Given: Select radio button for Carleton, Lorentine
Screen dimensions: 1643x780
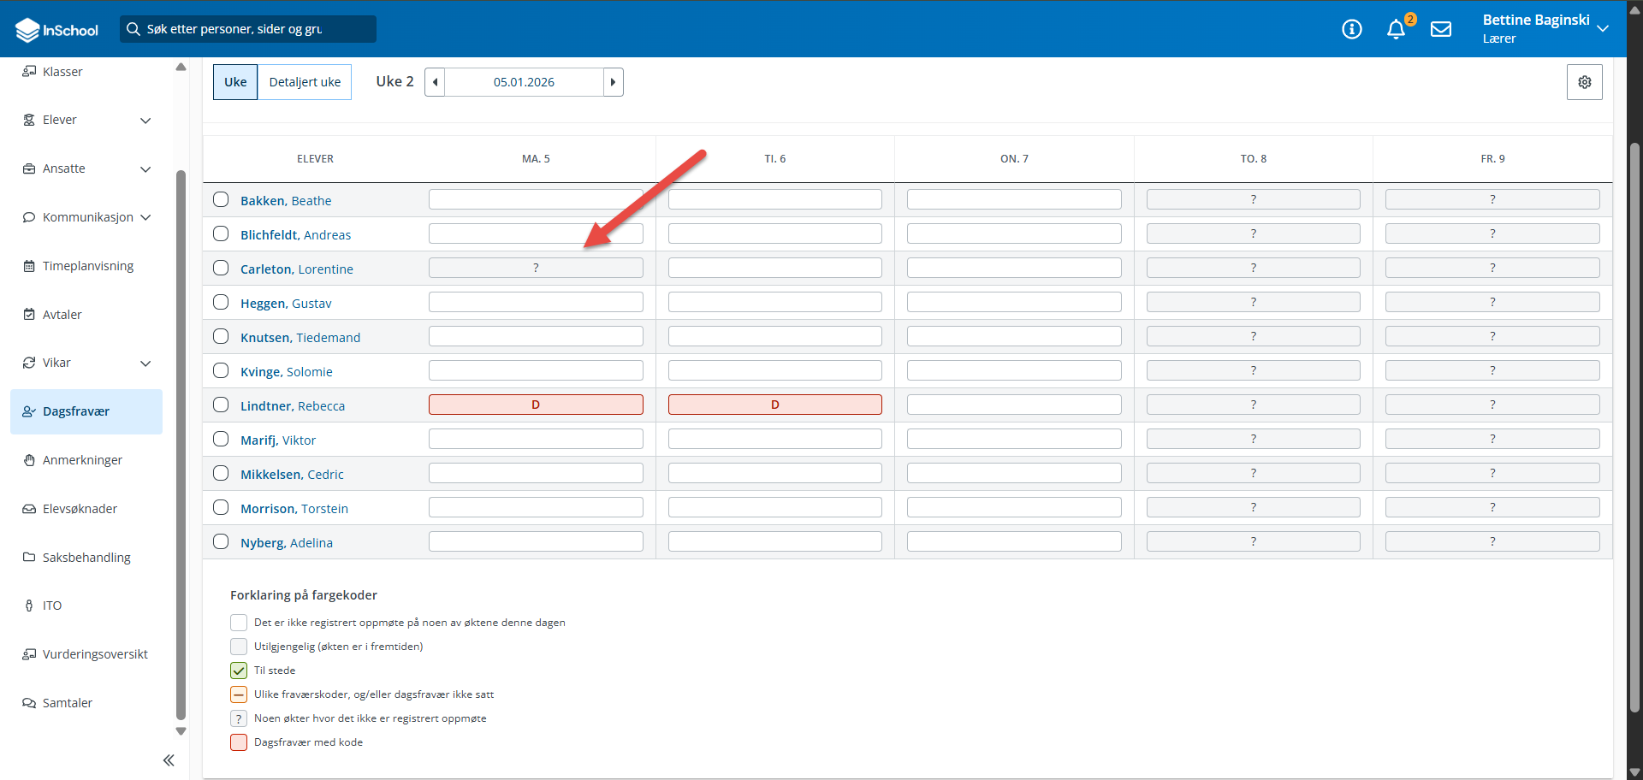Looking at the screenshot, I should coord(221,268).
